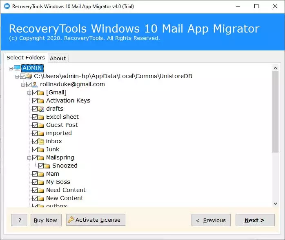Image resolution: width=285 pixels, height=240 pixels.
Task: Click the Junk folder icon
Action: click(x=41, y=149)
